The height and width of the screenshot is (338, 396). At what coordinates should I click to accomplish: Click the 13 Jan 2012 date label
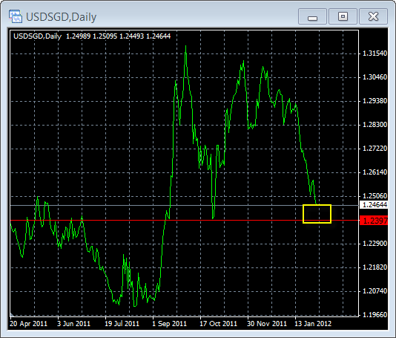313,324
